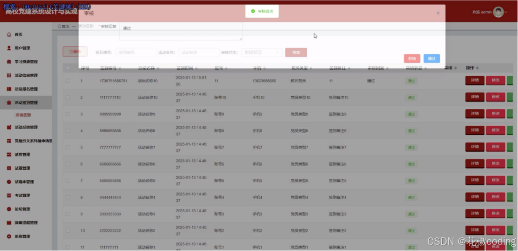Sort table by 审核回复 column arrows
The width and height of the screenshot is (518, 251).
387,68
